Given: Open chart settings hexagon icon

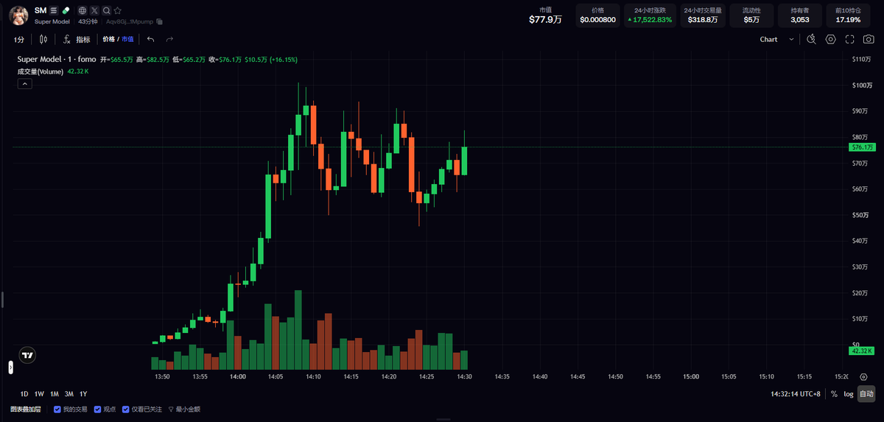Looking at the screenshot, I should 830,39.
